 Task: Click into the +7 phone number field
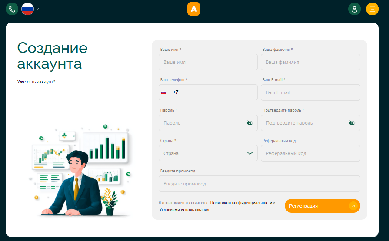tap(213, 92)
